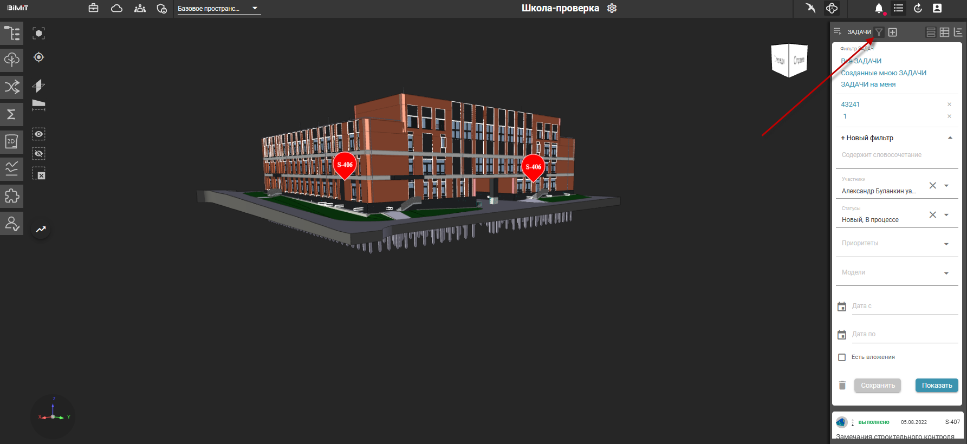Hide selected elements with crossed-eye icon
Screen dimensions: 967x444
tap(38, 154)
